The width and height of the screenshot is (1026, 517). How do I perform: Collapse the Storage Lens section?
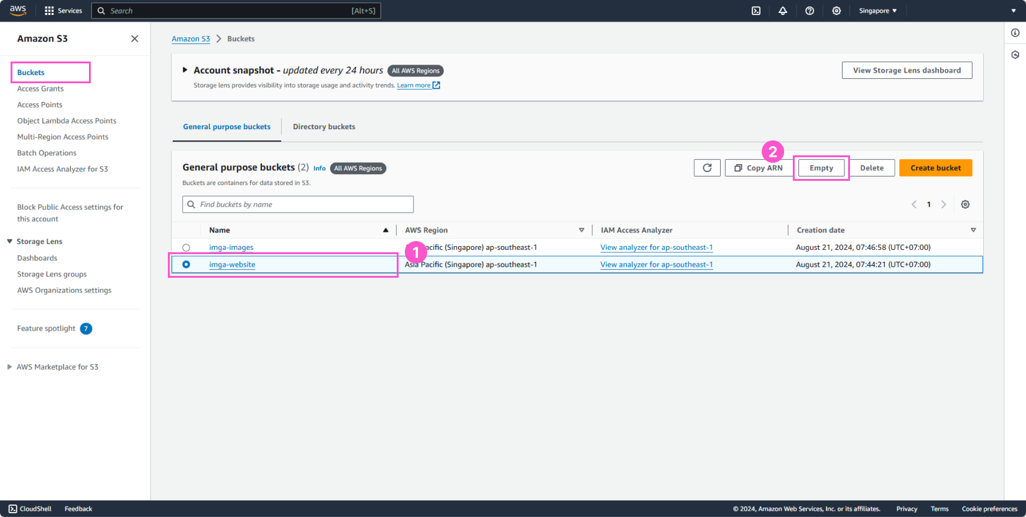coord(9,241)
